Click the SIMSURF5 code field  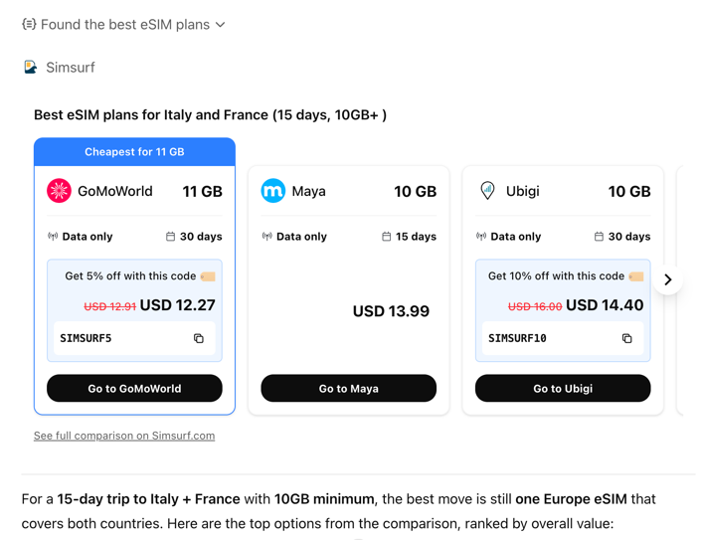click(119, 339)
